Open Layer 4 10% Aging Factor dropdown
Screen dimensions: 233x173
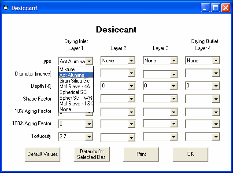(x=216, y=112)
